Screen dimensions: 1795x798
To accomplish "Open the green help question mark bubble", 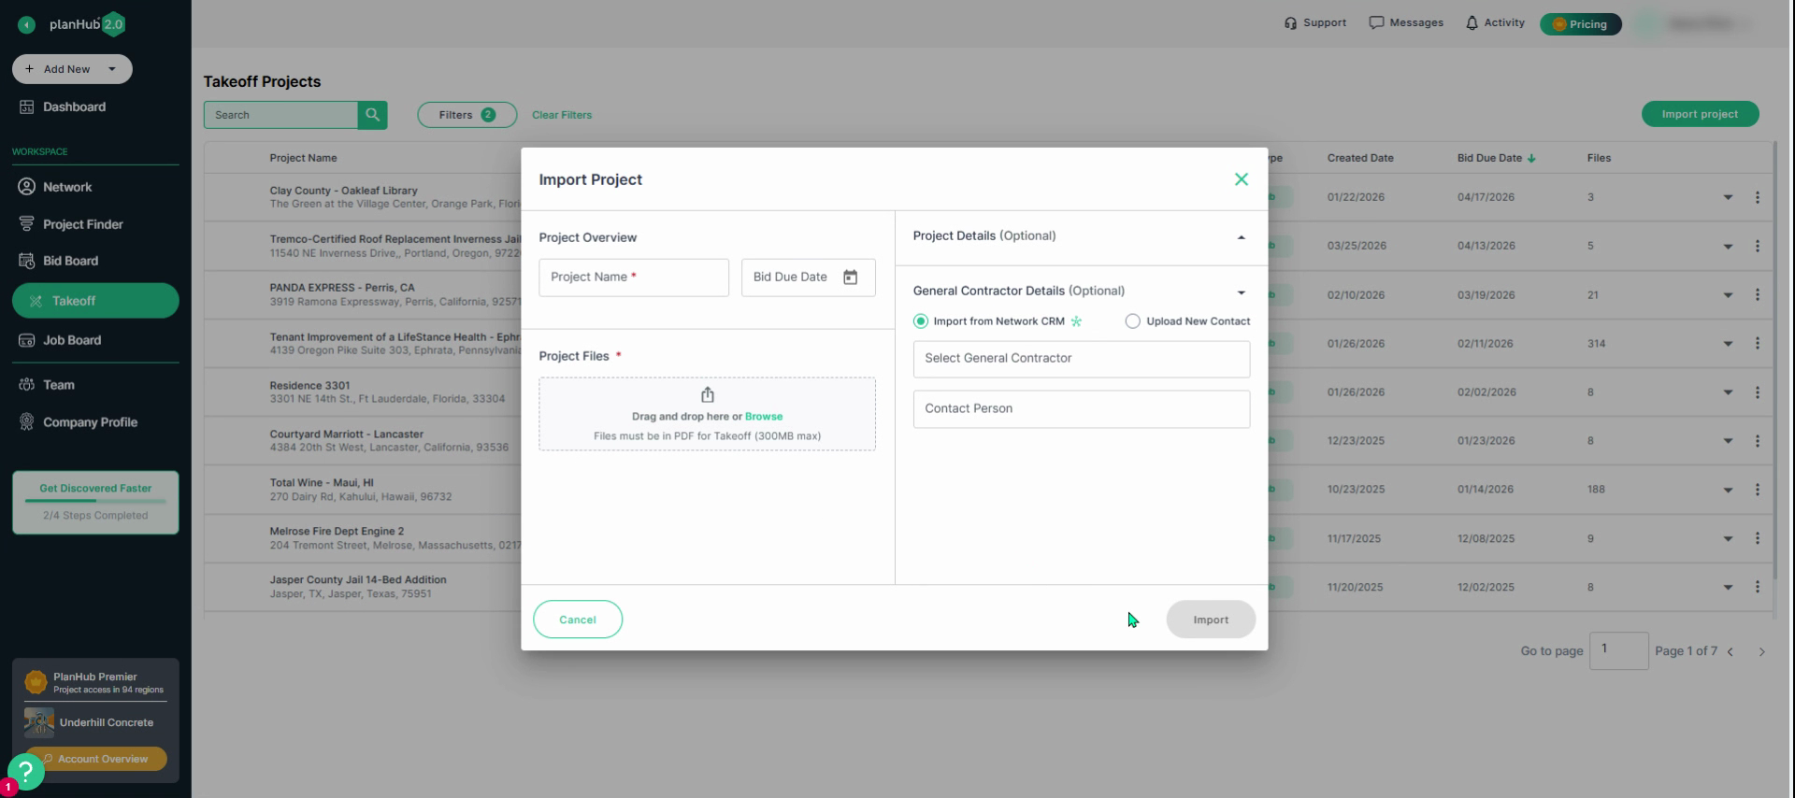I will pyautogui.click(x=26, y=772).
